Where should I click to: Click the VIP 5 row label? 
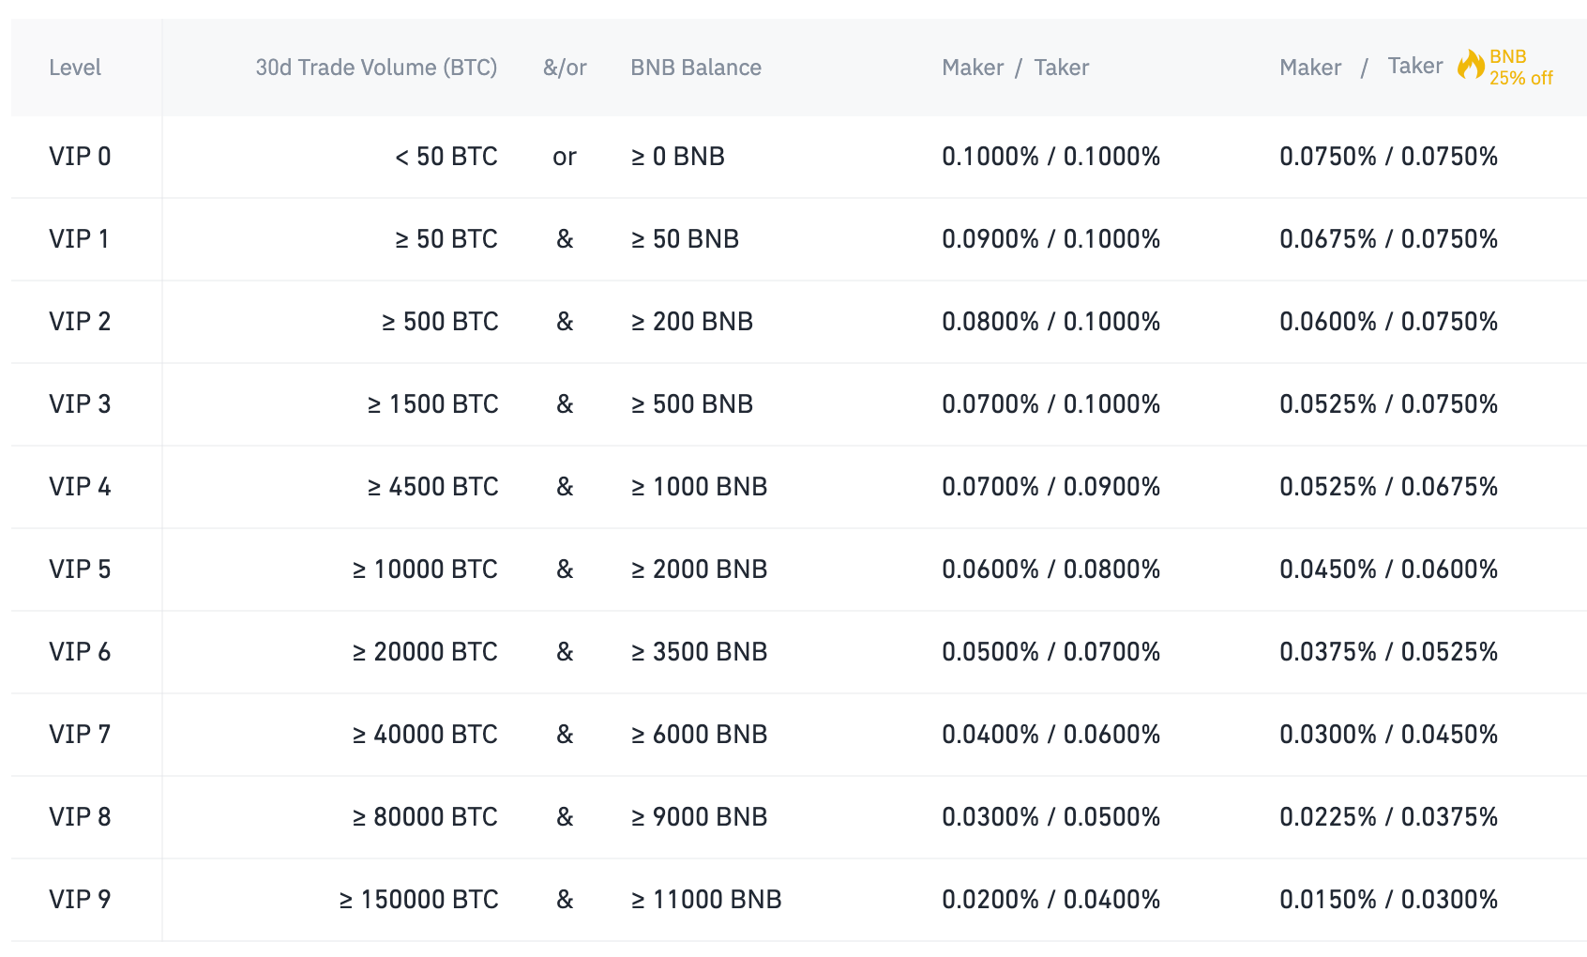coord(80,570)
